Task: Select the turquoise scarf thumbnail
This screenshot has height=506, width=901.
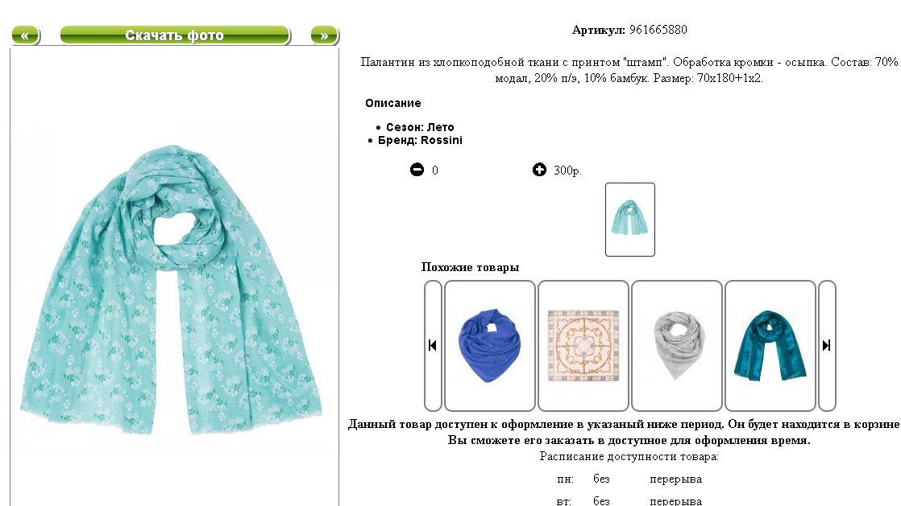Action: [x=629, y=219]
